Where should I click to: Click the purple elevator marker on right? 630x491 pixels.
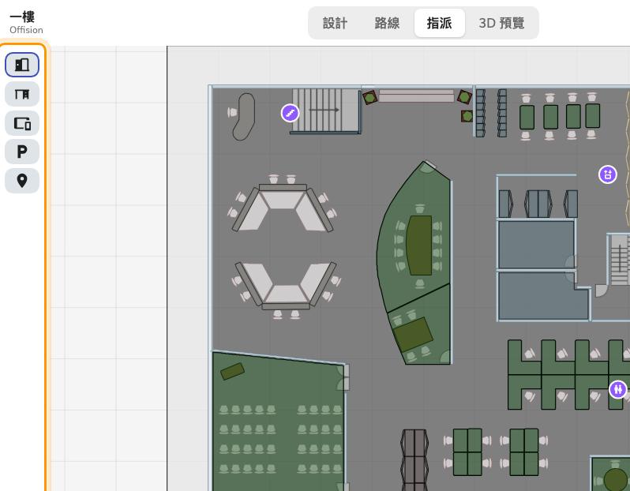[x=608, y=174]
